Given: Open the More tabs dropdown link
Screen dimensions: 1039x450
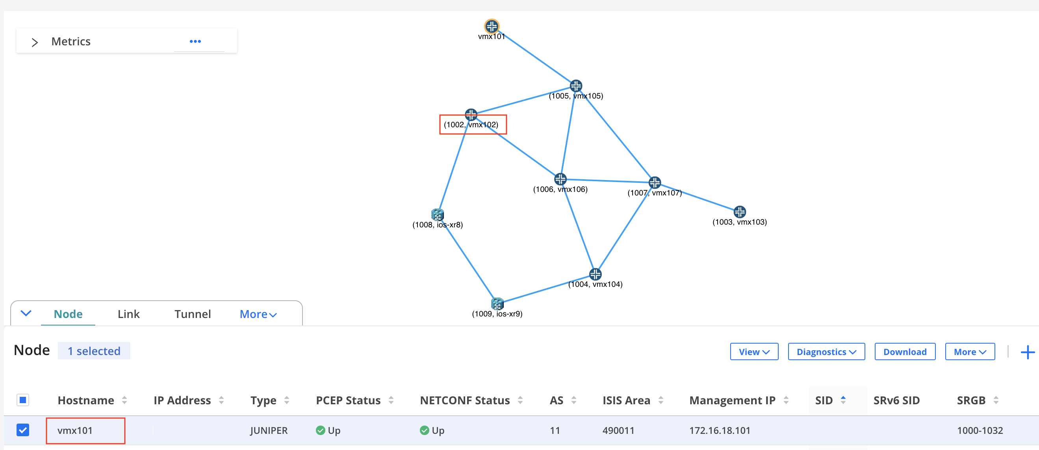Looking at the screenshot, I should coord(258,314).
